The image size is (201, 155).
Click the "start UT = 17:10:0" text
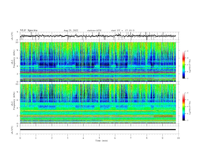coord(123,30)
